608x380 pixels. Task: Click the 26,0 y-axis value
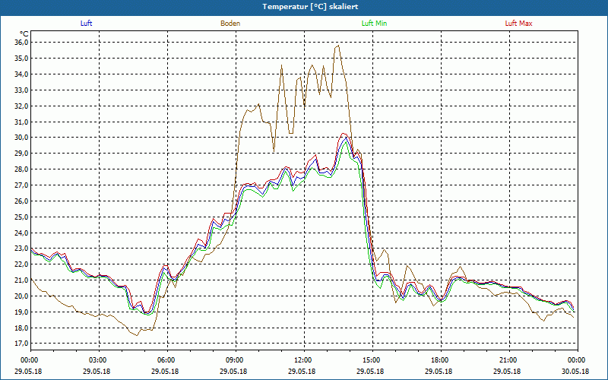coord(21,201)
